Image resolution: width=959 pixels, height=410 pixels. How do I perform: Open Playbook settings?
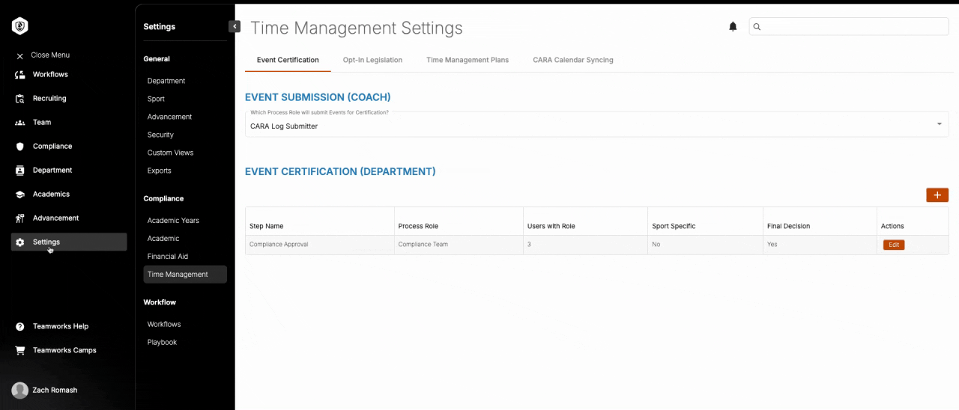162,343
